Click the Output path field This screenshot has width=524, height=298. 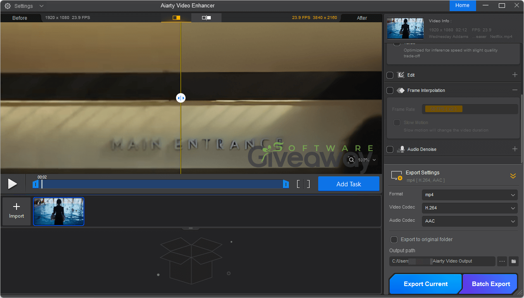(442, 261)
